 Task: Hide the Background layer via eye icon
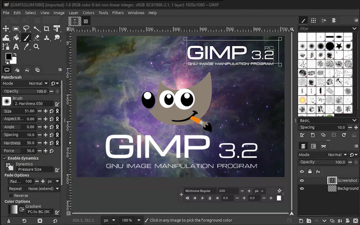[x=302, y=189]
